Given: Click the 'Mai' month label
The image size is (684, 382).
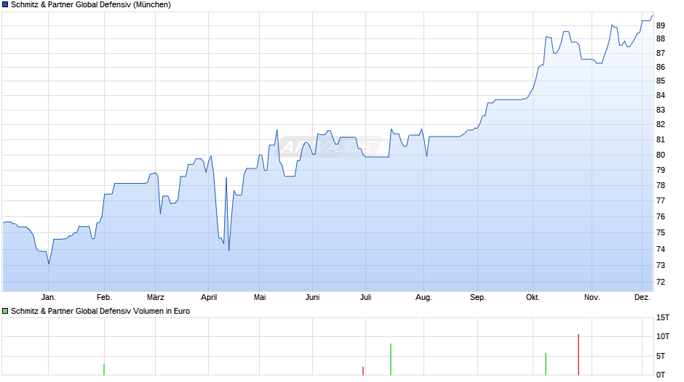Looking at the screenshot, I should tap(260, 298).
